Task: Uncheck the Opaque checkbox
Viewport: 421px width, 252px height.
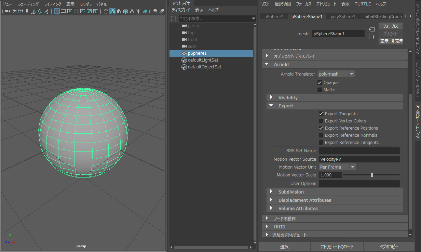Action: tap(320, 82)
